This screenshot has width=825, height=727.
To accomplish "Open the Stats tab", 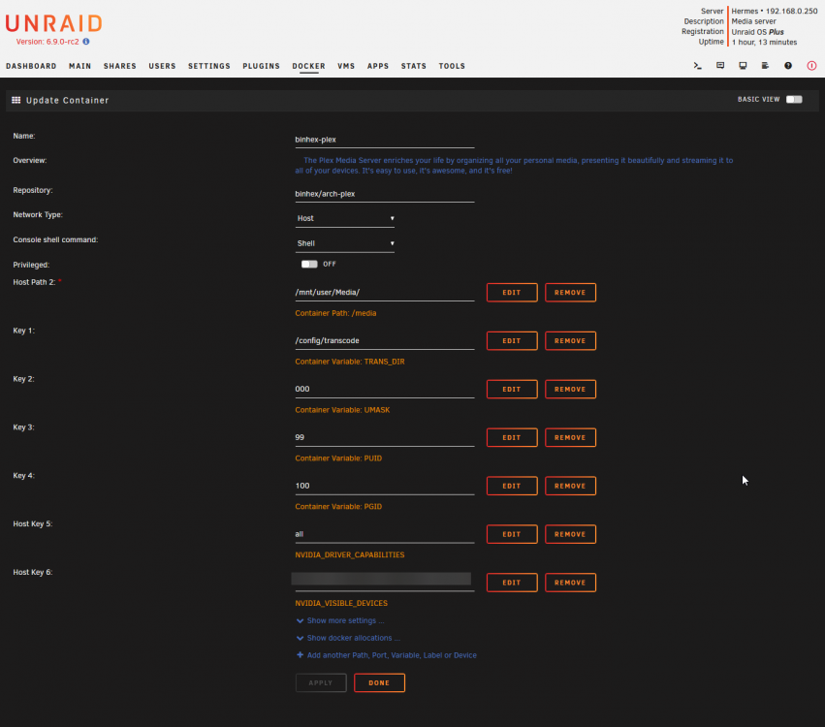I will (x=414, y=66).
